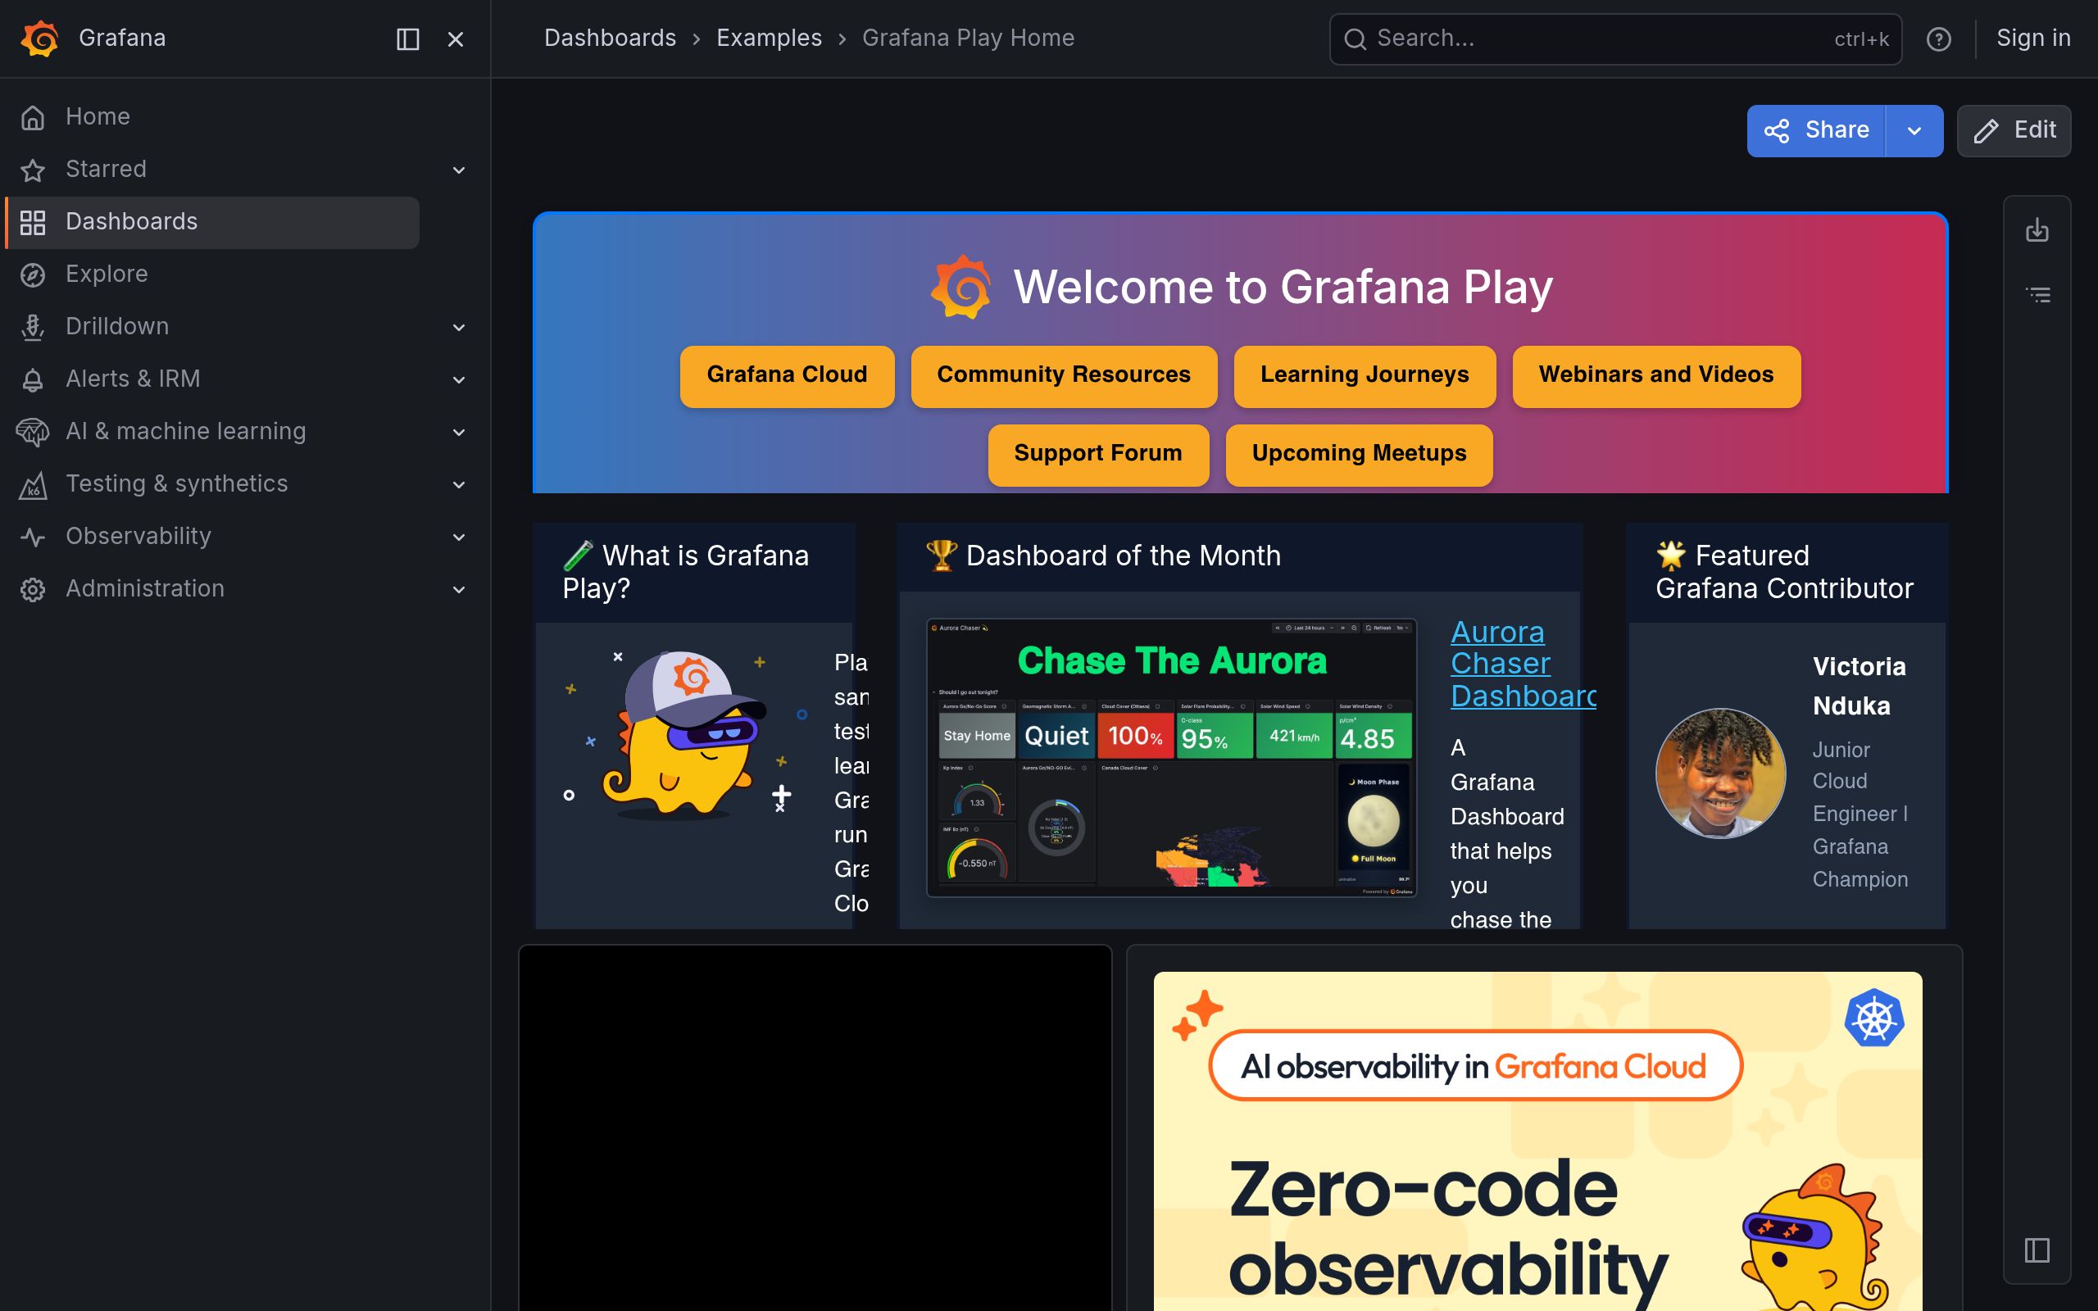
Task: Open the Examples breadcrumb
Action: pyautogui.click(x=768, y=39)
